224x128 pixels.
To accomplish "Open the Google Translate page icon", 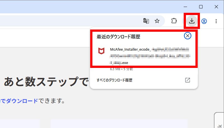I will [x=146, y=21].
